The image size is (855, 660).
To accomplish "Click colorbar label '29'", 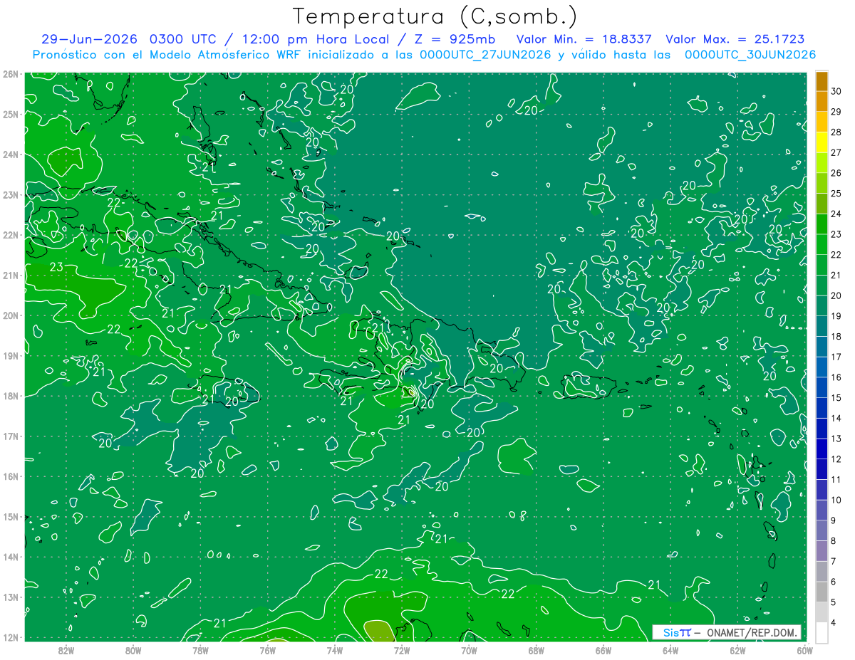I will point(836,111).
